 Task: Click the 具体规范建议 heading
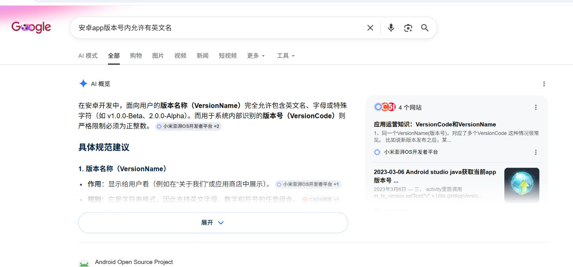coord(104,147)
